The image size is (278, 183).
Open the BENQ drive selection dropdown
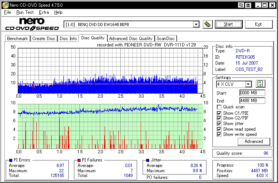point(196,24)
